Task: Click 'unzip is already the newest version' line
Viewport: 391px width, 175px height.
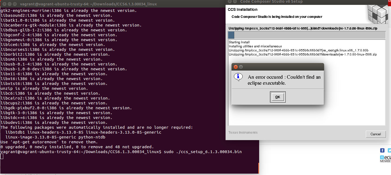Action: click(44, 88)
